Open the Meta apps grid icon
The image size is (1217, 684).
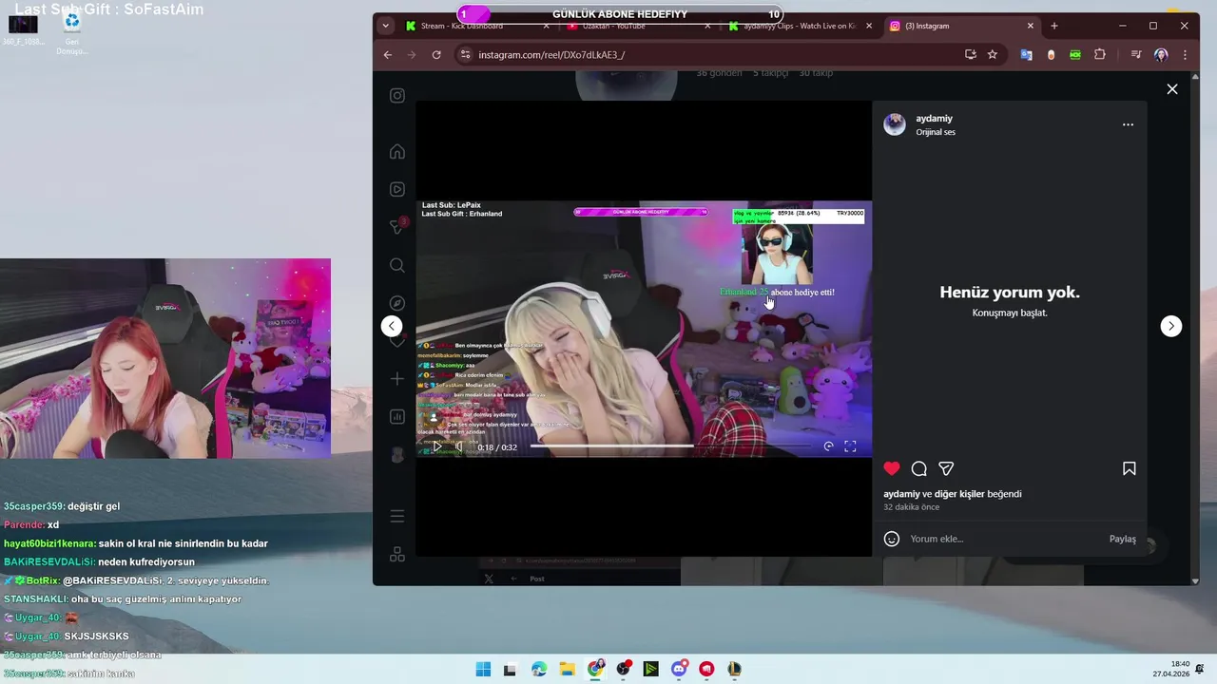[397, 554]
